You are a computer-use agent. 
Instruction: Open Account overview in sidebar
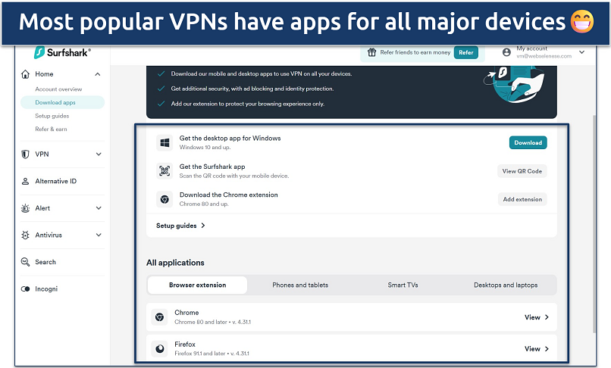58,89
